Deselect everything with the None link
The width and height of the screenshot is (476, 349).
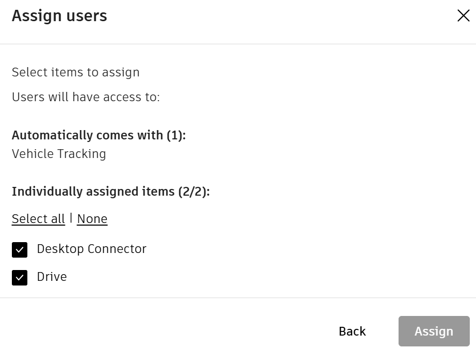[92, 219]
